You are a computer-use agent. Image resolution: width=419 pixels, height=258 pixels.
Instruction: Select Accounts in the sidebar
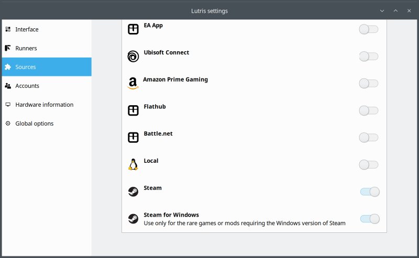pos(27,86)
